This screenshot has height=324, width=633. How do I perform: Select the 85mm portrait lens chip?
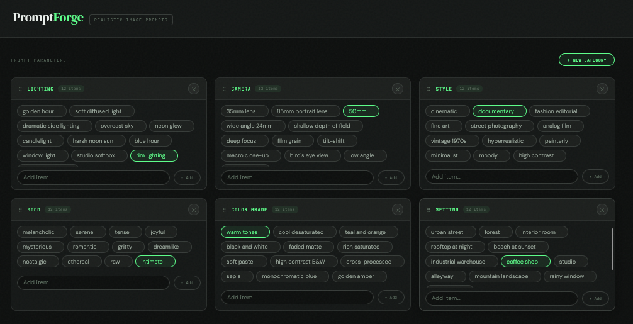pyautogui.click(x=306, y=111)
